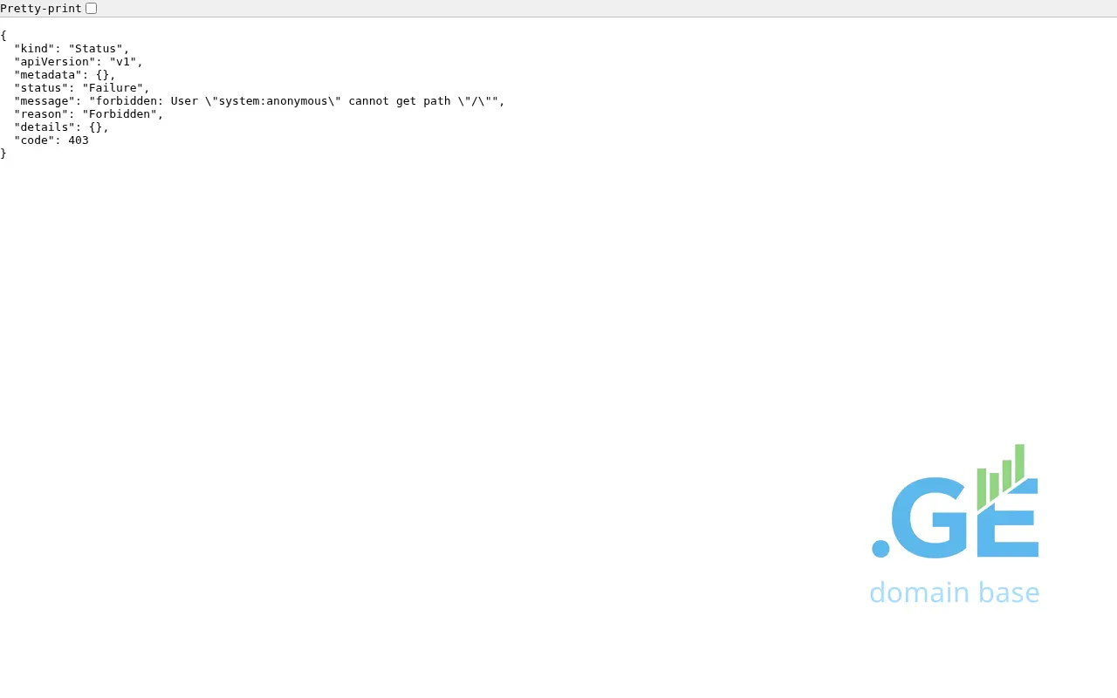The width and height of the screenshot is (1117, 698).
Task: Click the "Failure" status value
Action: coord(113,88)
